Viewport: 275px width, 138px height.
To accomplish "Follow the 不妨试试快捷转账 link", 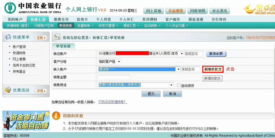I will click(x=112, y=102).
